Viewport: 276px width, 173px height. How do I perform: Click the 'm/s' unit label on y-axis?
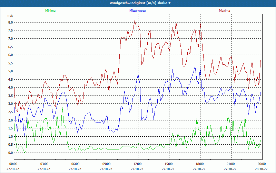point(10,16)
